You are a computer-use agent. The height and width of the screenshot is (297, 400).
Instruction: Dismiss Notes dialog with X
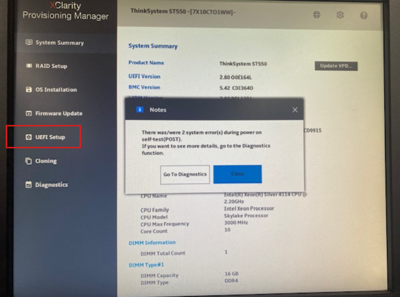tap(295, 110)
